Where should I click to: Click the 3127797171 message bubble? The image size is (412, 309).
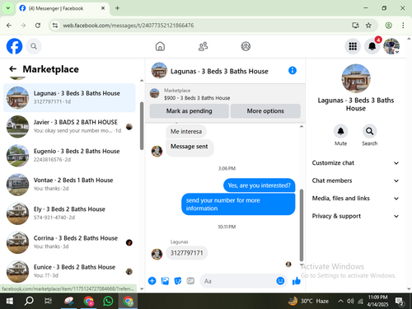click(186, 253)
